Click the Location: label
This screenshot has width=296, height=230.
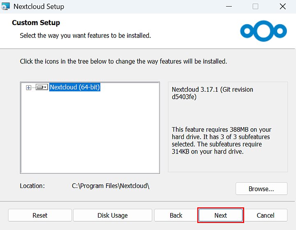point(32,186)
